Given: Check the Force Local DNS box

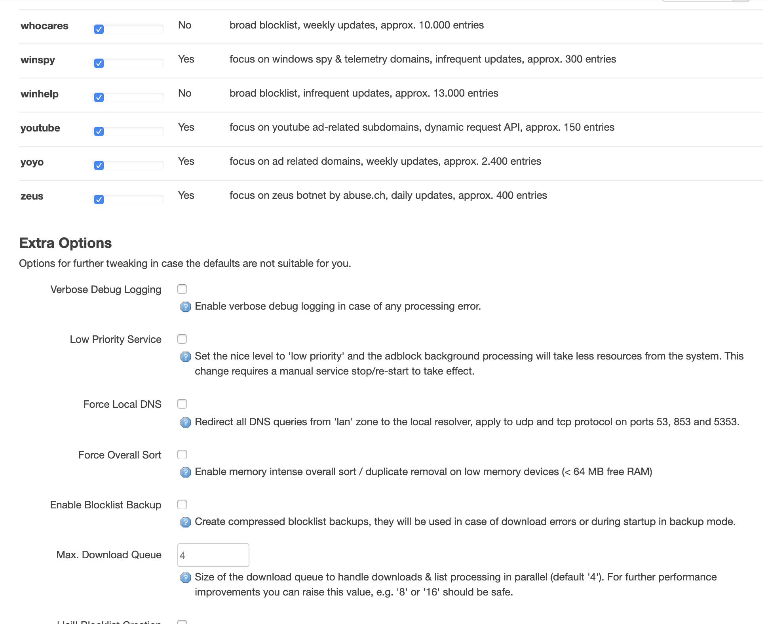Looking at the screenshot, I should click(x=182, y=404).
